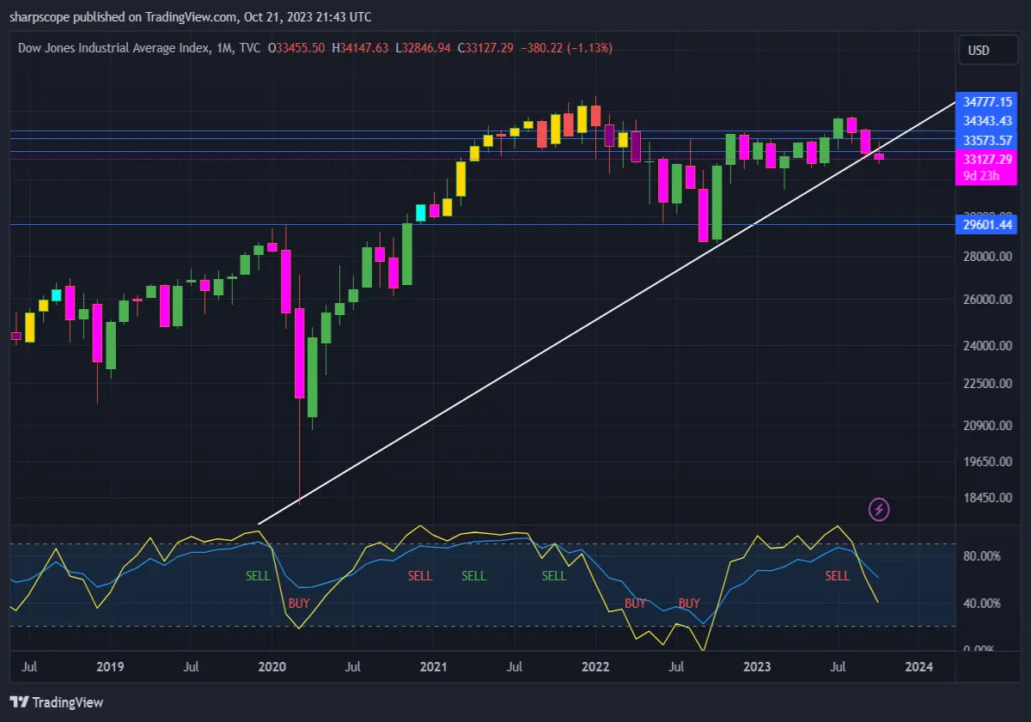Click the TVC exchange label
This screenshot has height=722, width=1031.
click(x=251, y=48)
